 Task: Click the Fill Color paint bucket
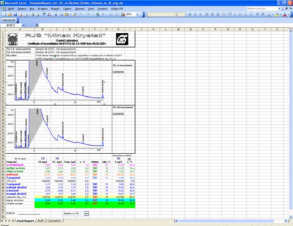[x=277, y=14]
